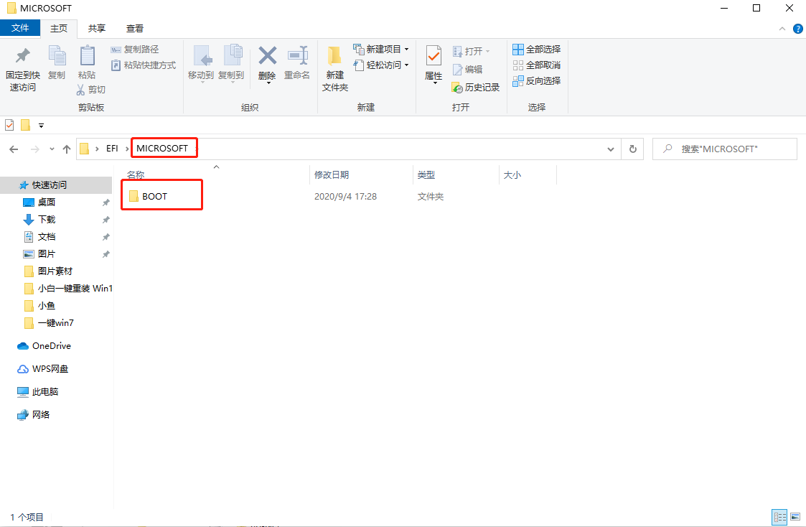
Task: Open the Explorer help icon
Action: tap(798, 29)
